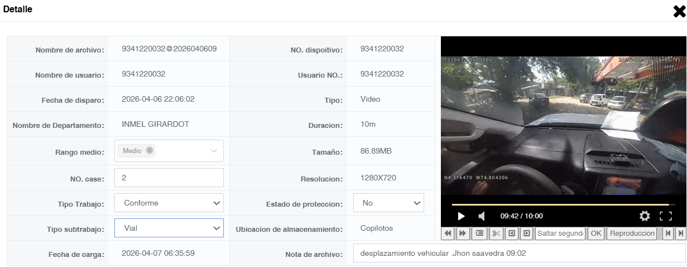Screen dimensions: 687x267
Task: Click the rewind double-arrow button
Action: pos(449,233)
